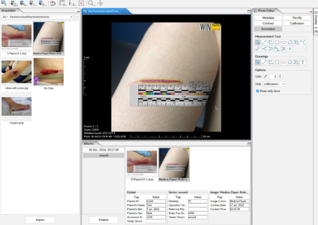The height and width of the screenshot is (225, 318).
Task: Click the Contrast button
Action: 268,23
